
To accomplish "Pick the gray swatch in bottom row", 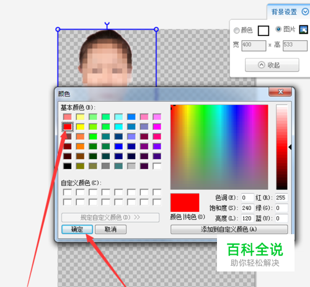I will click(106, 166).
